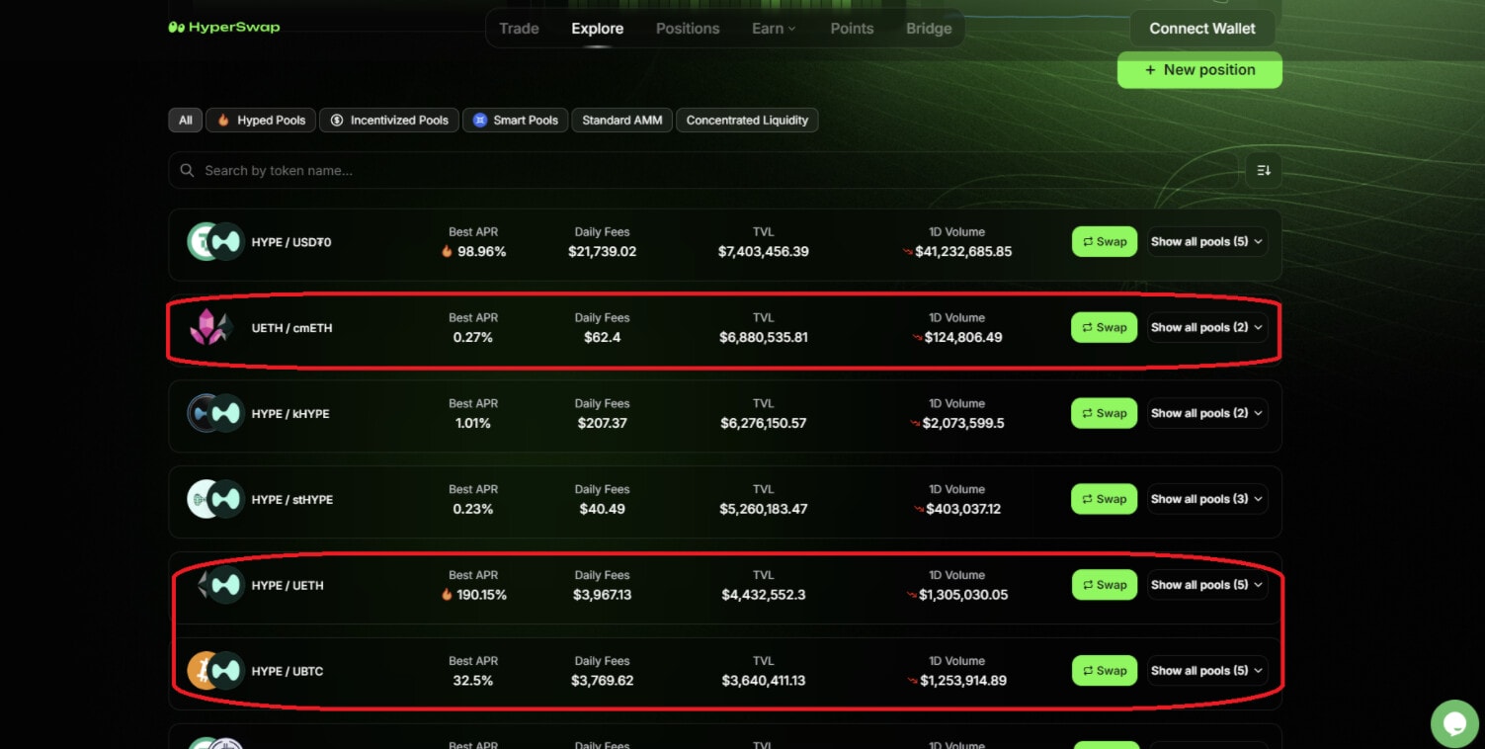Open the chat support bubble
This screenshot has height=749, width=1485.
(1454, 723)
